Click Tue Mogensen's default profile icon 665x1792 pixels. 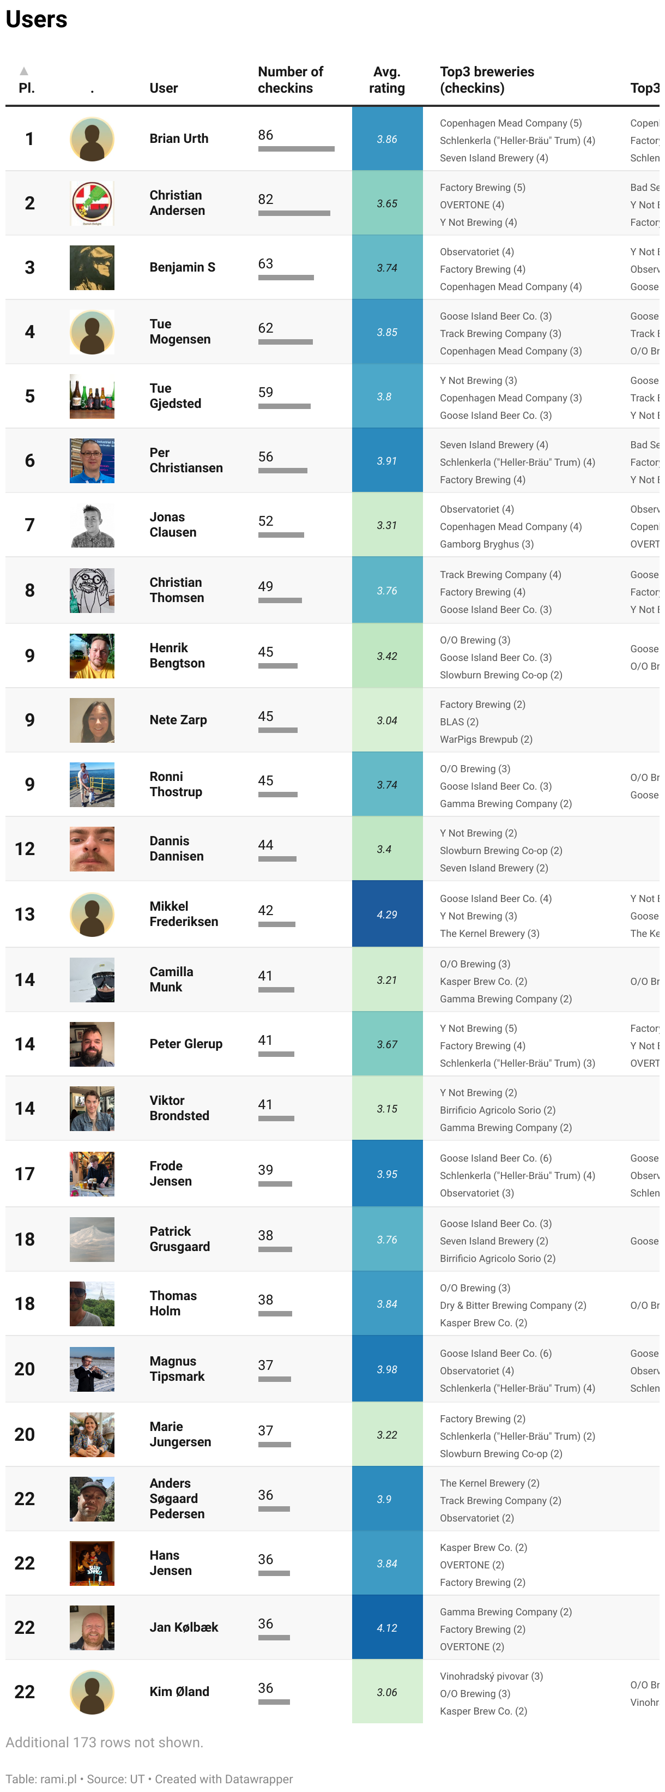point(92,332)
